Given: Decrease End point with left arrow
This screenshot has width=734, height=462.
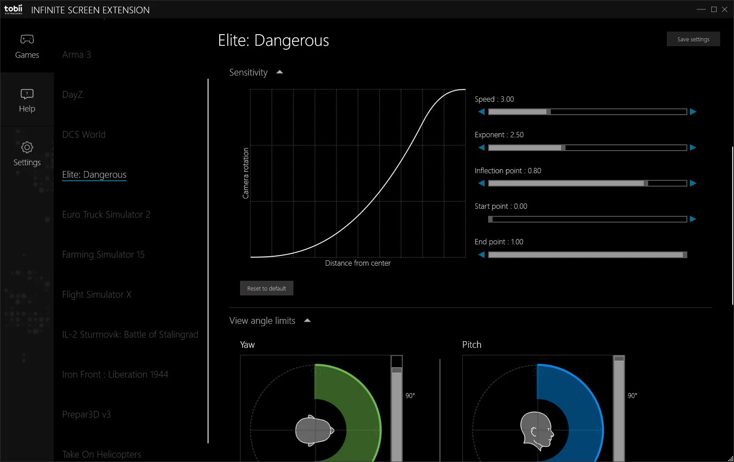Looking at the screenshot, I should pyautogui.click(x=481, y=255).
